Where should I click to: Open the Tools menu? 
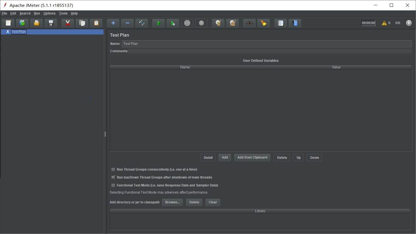click(63, 13)
